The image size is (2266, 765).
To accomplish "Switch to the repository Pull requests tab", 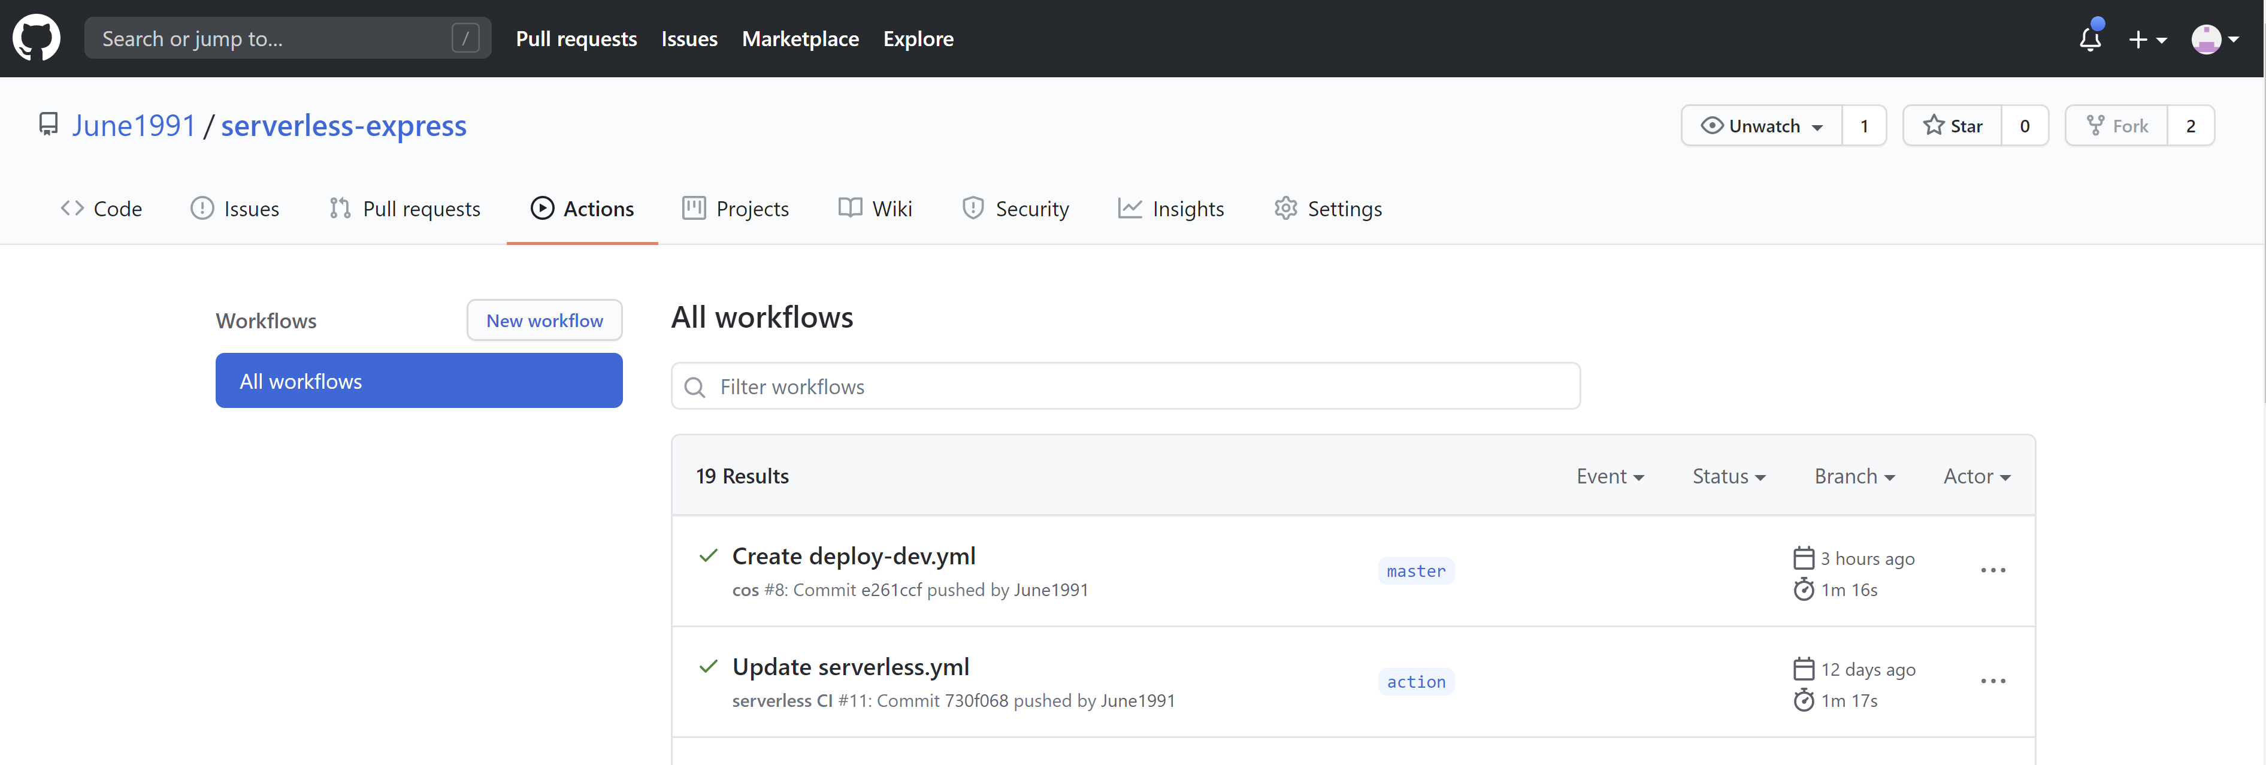I will (x=405, y=208).
